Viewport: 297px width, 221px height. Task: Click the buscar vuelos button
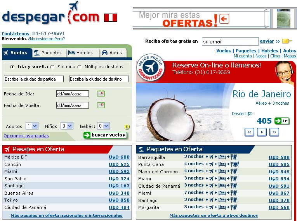[105, 135]
